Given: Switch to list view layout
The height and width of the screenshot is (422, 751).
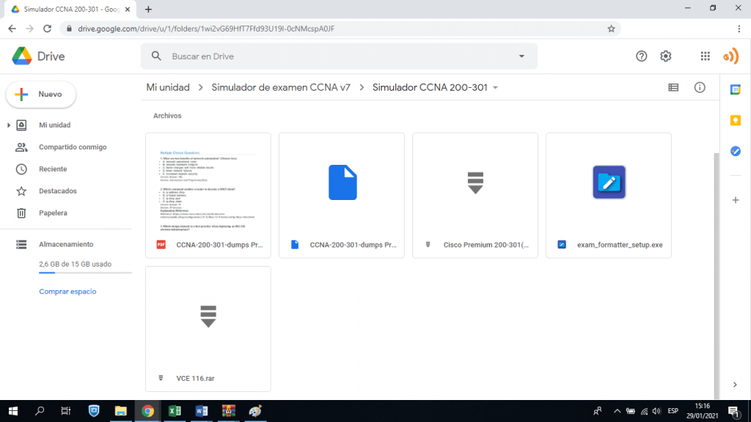Looking at the screenshot, I should click(673, 88).
